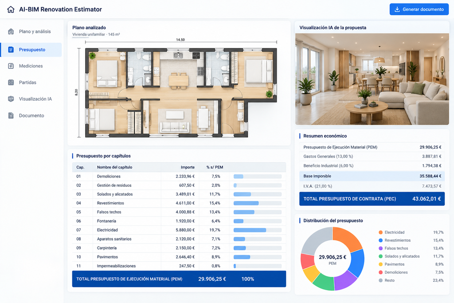
Task: Click the house logo icon in the header
Action: click(11, 9)
